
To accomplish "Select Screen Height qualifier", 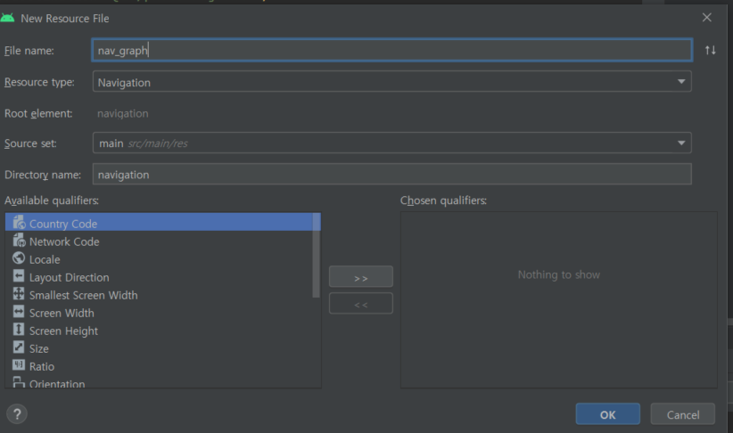I will point(159,331).
